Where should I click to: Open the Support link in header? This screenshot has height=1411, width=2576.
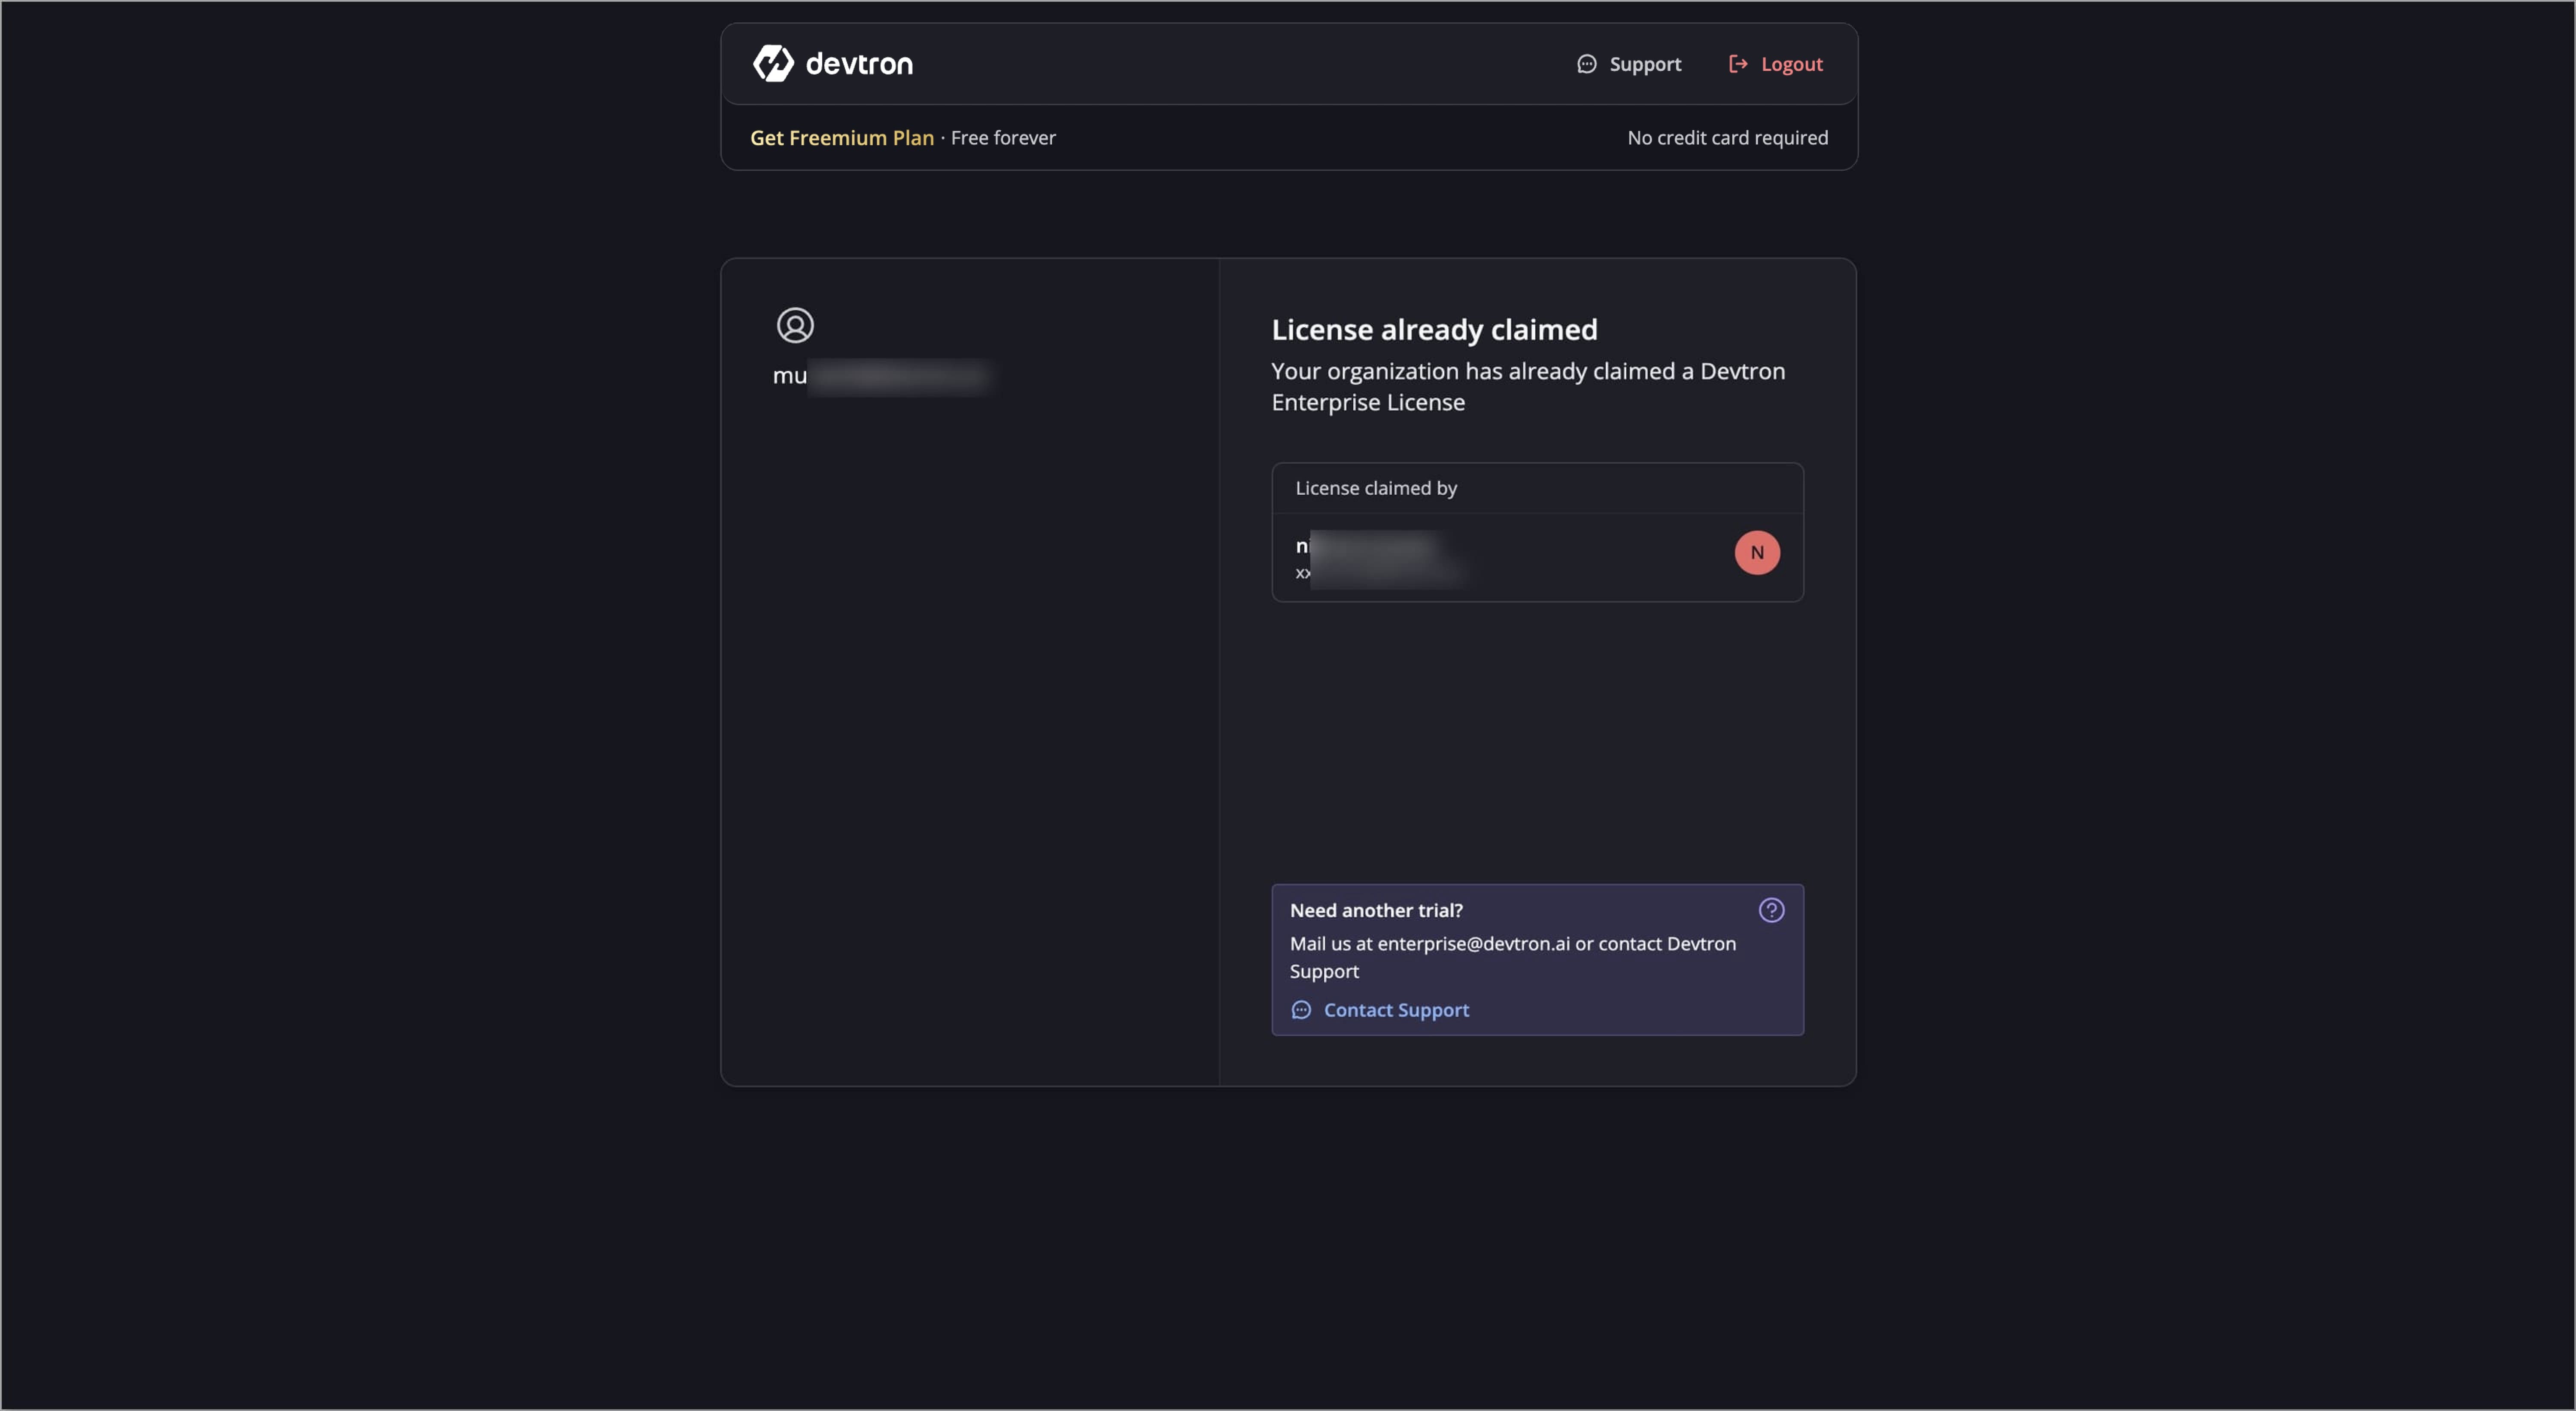(1629, 64)
